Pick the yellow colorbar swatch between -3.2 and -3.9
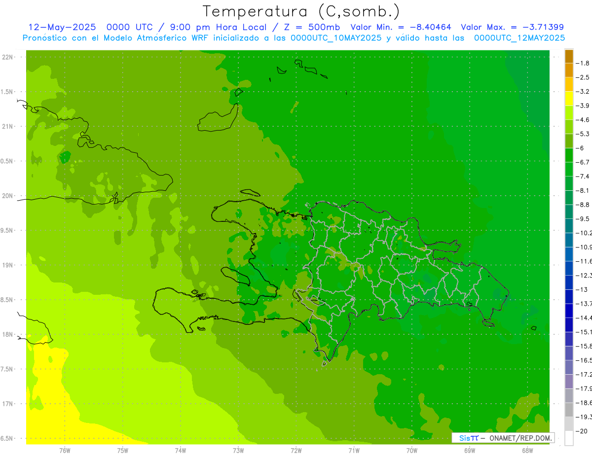Viewport: 592px width, 457px height. click(x=569, y=99)
